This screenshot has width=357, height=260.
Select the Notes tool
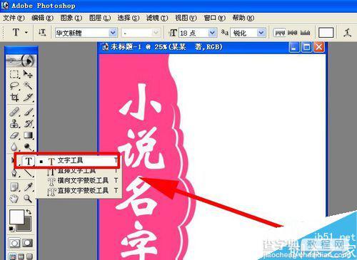pos(14,187)
